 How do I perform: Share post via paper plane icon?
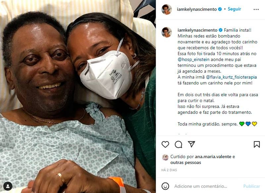[191, 144]
